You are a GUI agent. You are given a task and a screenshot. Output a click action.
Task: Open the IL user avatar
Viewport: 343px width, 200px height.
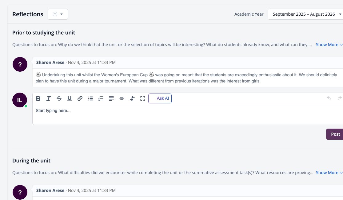[20, 100]
